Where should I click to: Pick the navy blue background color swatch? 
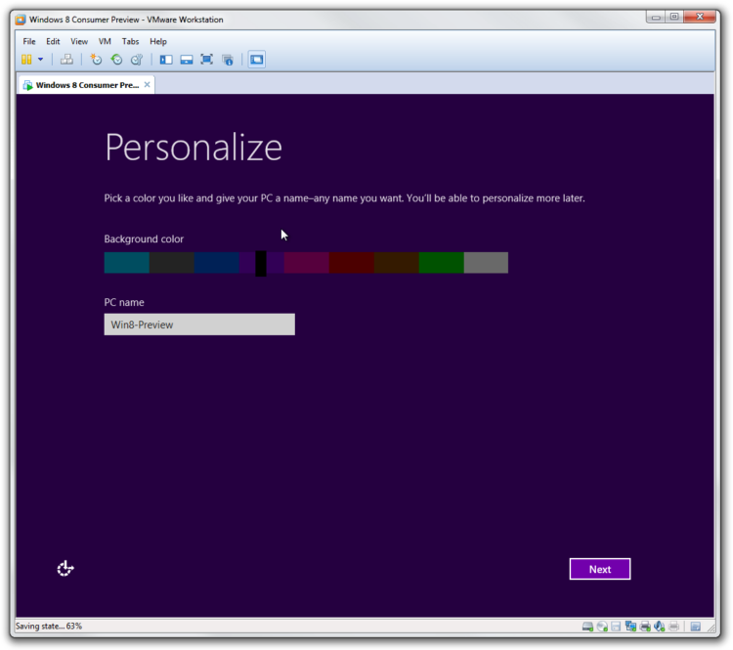point(216,262)
